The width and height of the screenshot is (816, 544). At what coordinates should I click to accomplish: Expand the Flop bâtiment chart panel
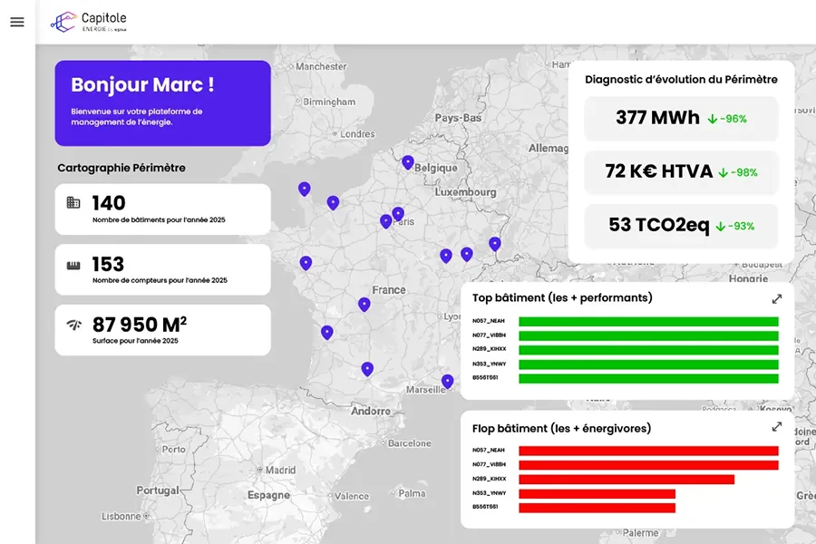point(776,427)
